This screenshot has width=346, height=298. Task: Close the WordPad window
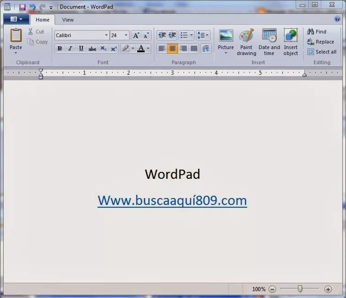pyautogui.click(x=332, y=5)
